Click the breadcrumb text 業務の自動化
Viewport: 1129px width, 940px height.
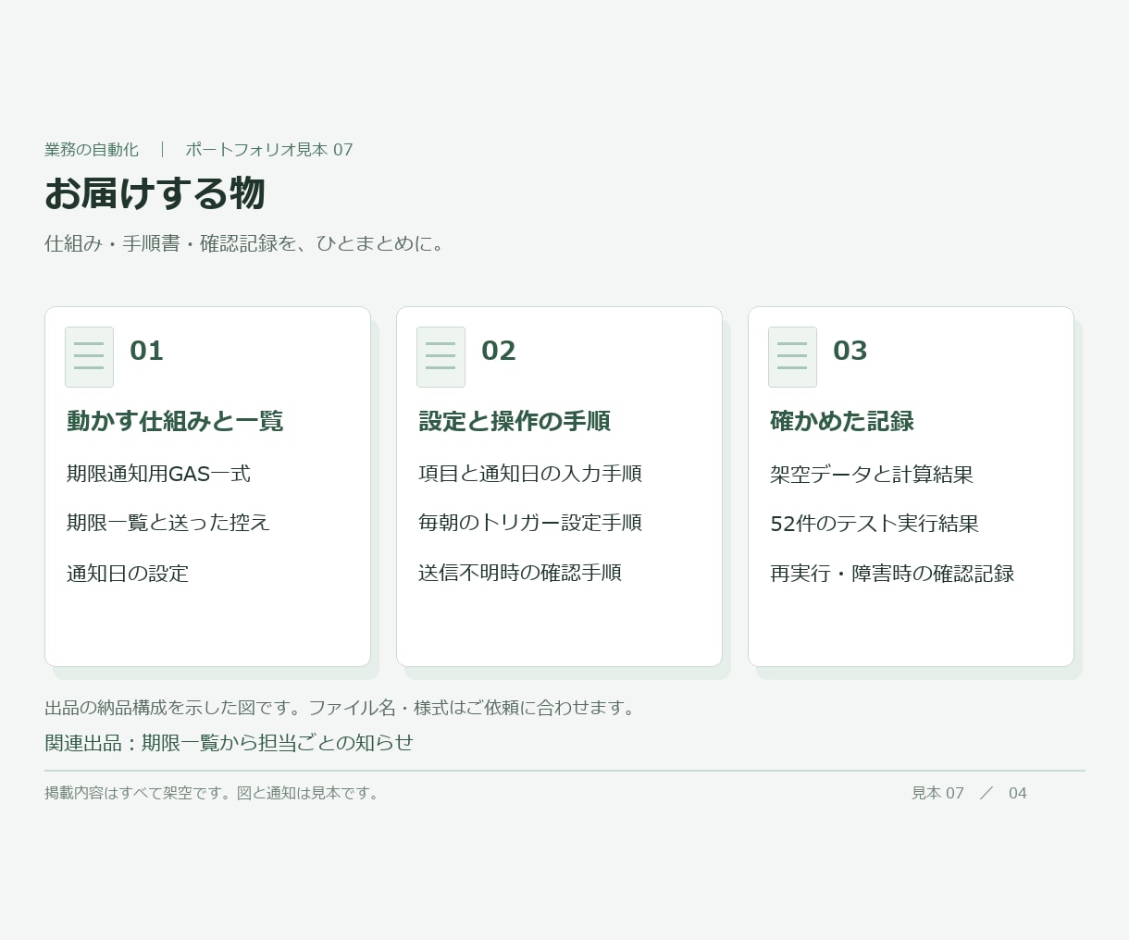(92, 150)
